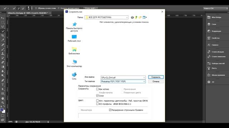Select the Clone Stamp tool
Screen dimensions: 229x128
3,54
